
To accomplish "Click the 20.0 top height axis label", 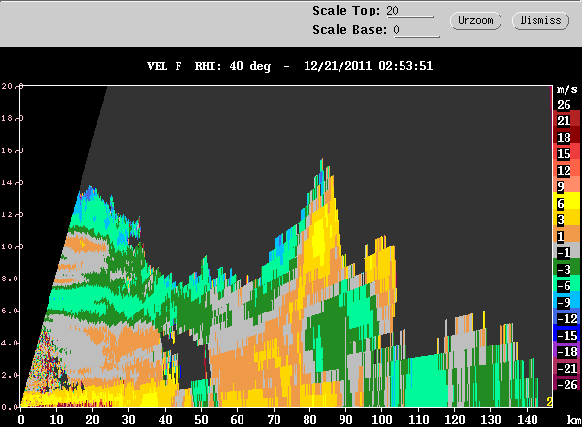I will click(10, 86).
